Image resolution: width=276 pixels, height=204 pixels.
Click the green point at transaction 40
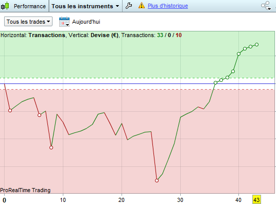tap(239, 54)
